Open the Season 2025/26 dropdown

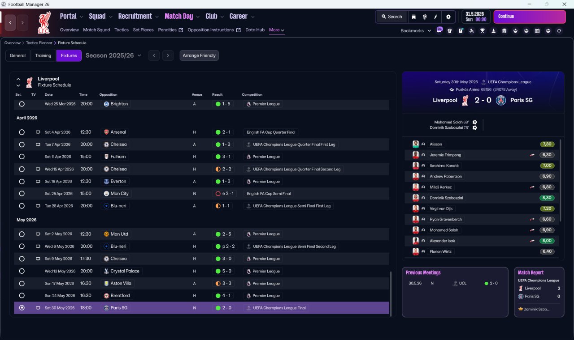[113, 55]
